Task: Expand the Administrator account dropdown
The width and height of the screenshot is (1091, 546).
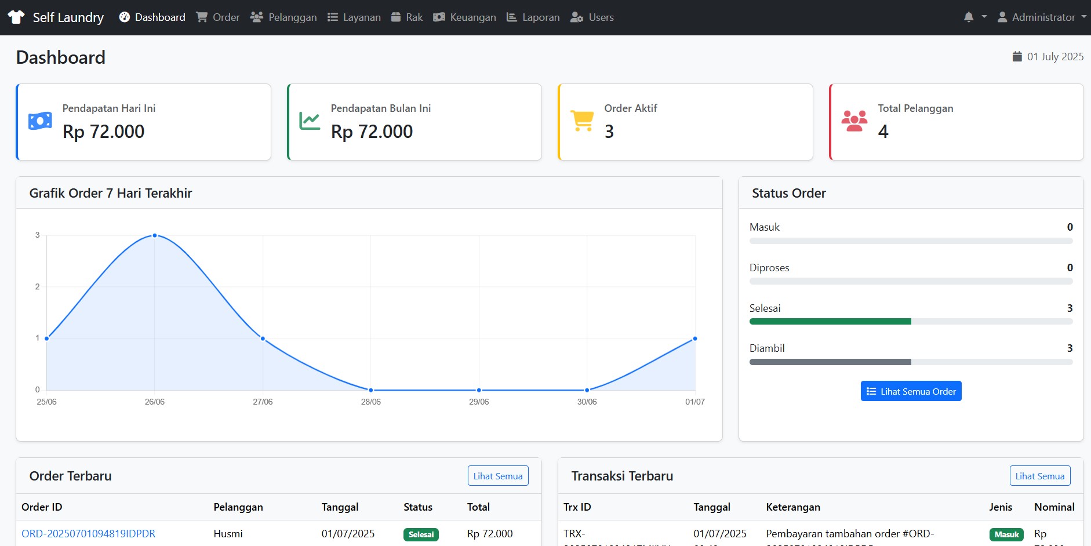Action: [x=1042, y=17]
